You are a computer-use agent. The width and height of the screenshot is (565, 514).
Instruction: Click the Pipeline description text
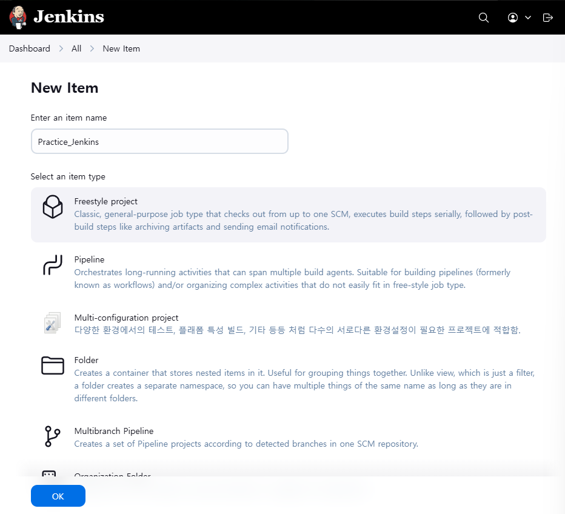(292, 278)
